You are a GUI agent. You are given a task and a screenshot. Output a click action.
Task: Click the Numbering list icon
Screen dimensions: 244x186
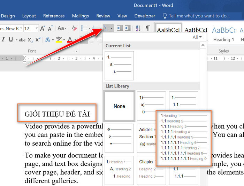point(95,28)
